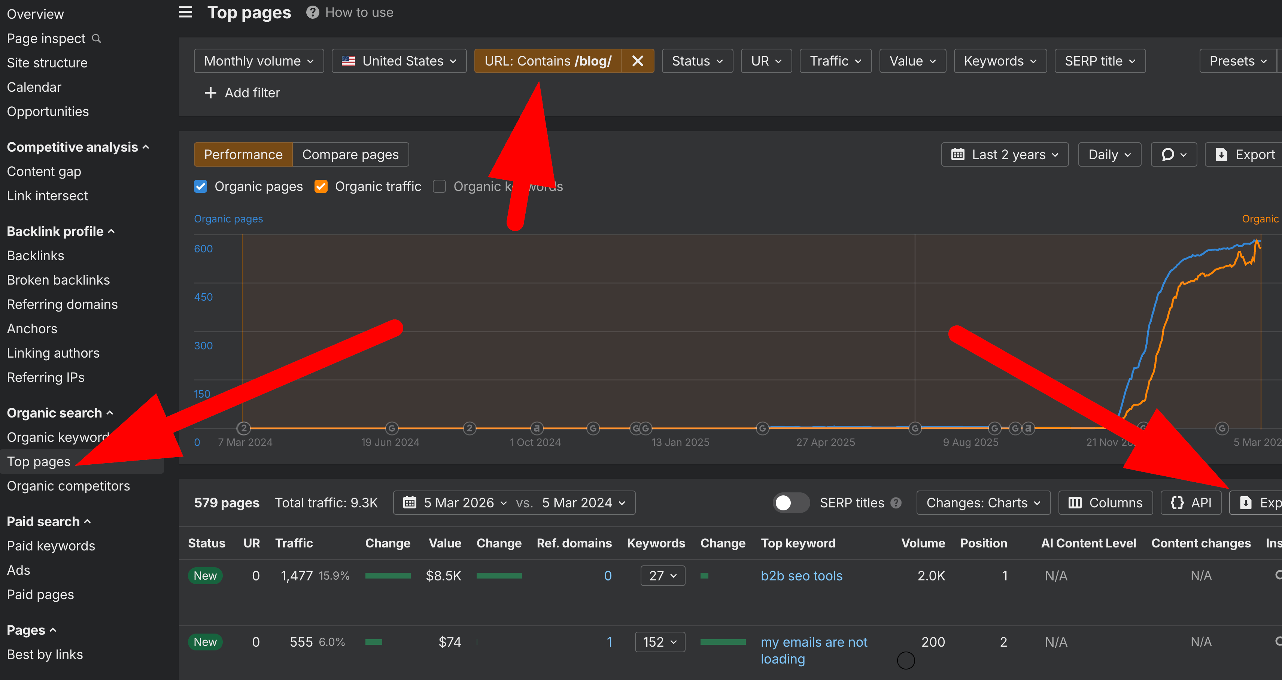Click the SERP titles help icon
1282x680 pixels.
[896, 503]
